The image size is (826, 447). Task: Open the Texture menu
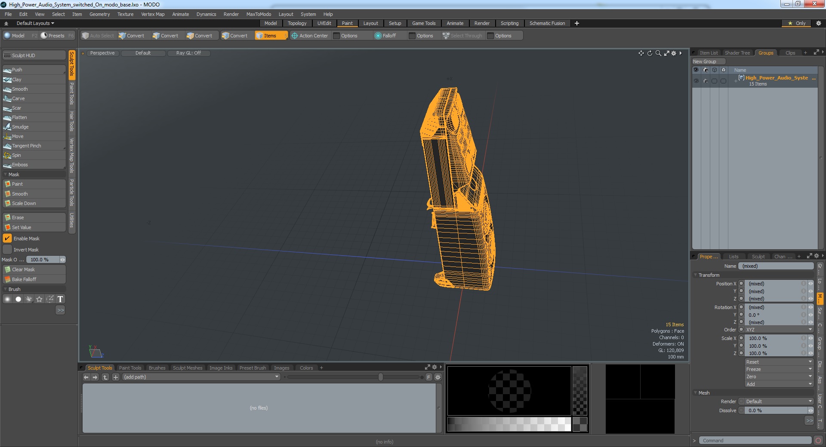125,14
